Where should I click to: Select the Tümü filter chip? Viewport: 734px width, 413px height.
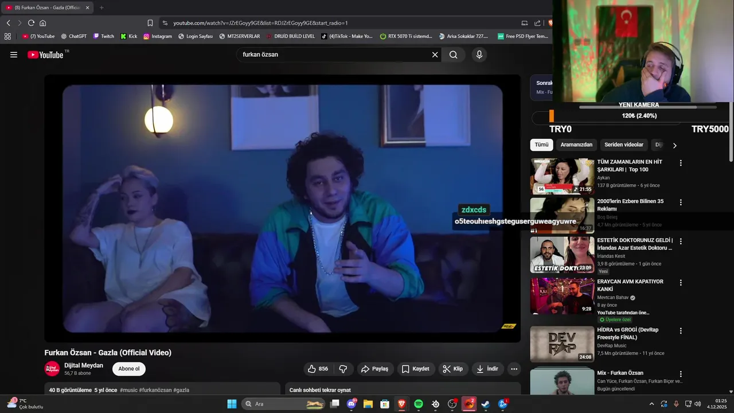pos(542,145)
